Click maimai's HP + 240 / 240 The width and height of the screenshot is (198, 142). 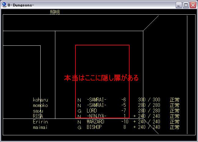pyautogui.click(x=147, y=127)
